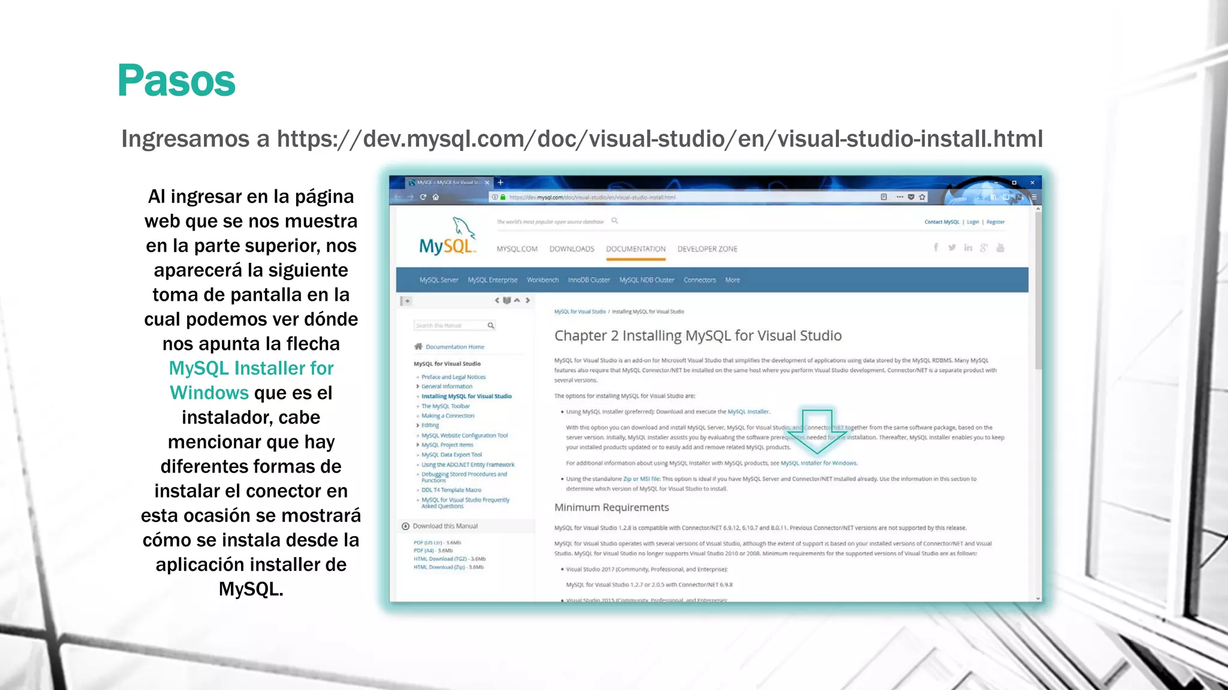Click the top site search magnifier icon
The image size is (1228, 690).
(615, 221)
